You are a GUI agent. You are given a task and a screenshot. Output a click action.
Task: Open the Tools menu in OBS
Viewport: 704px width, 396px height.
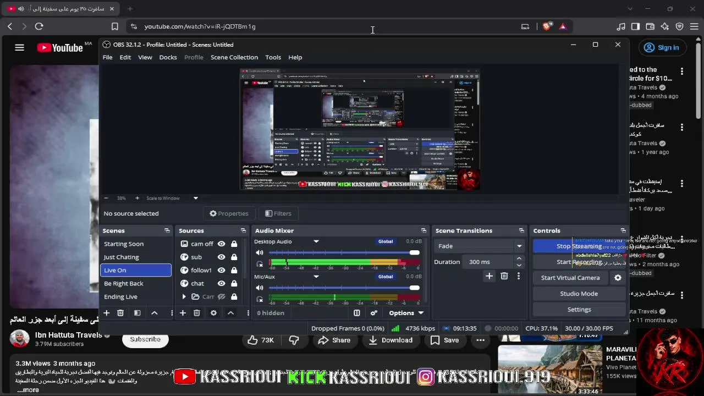click(273, 57)
